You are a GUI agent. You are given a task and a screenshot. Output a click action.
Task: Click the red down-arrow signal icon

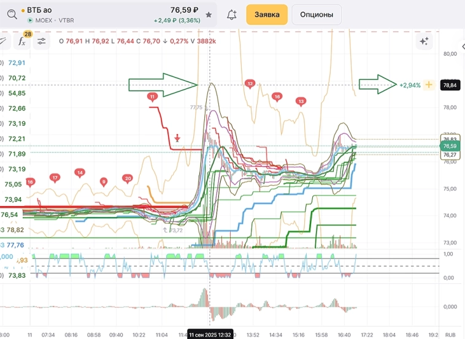coord(177,138)
